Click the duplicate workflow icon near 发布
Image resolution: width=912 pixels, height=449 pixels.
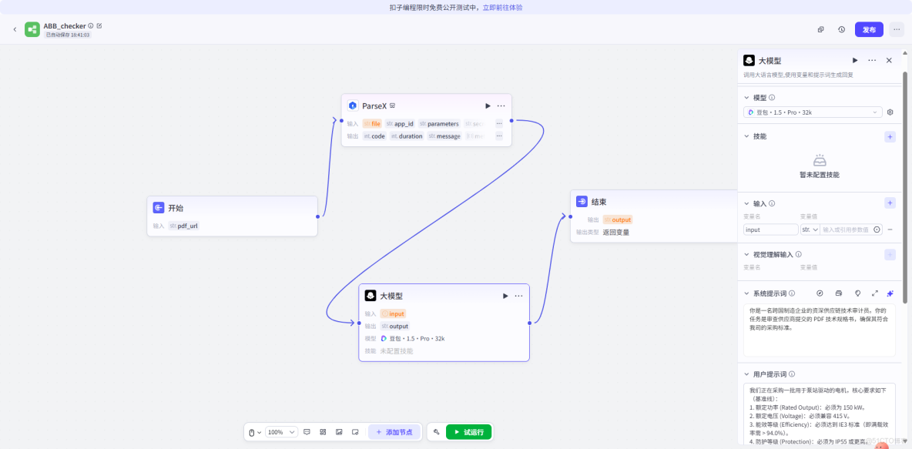pyautogui.click(x=820, y=28)
